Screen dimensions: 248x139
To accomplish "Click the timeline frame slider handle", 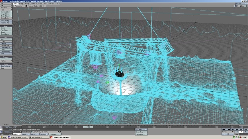I will point(88,127).
